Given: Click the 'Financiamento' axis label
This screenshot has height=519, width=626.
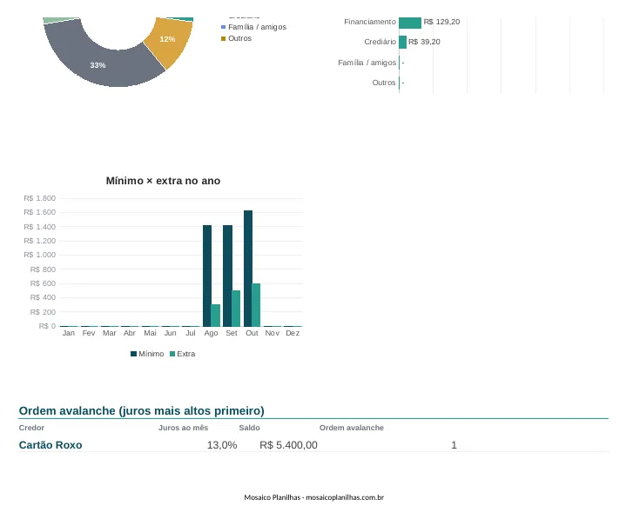Looking at the screenshot, I should [370, 22].
